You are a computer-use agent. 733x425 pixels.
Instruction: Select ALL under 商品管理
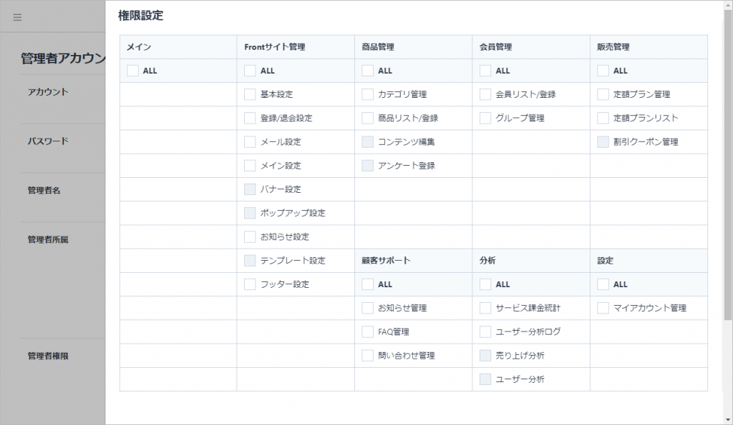click(x=368, y=71)
